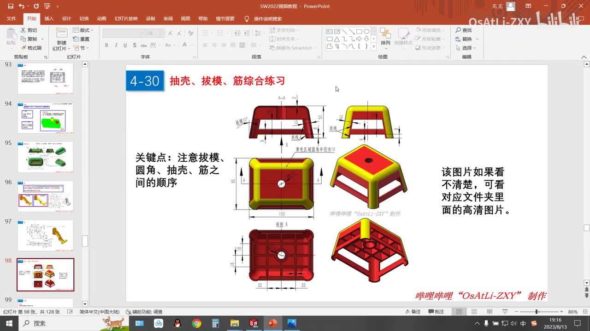590x331 pixels.
Task: Switch to the Insert (插入) tab
Action: click(49, 19)
